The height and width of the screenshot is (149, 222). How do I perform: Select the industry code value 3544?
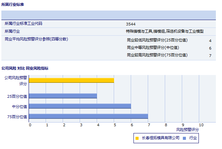130,24
